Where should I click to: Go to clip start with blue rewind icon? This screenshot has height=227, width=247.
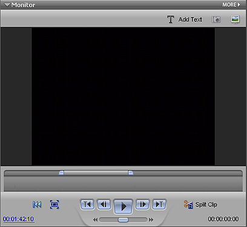point(37,205)
